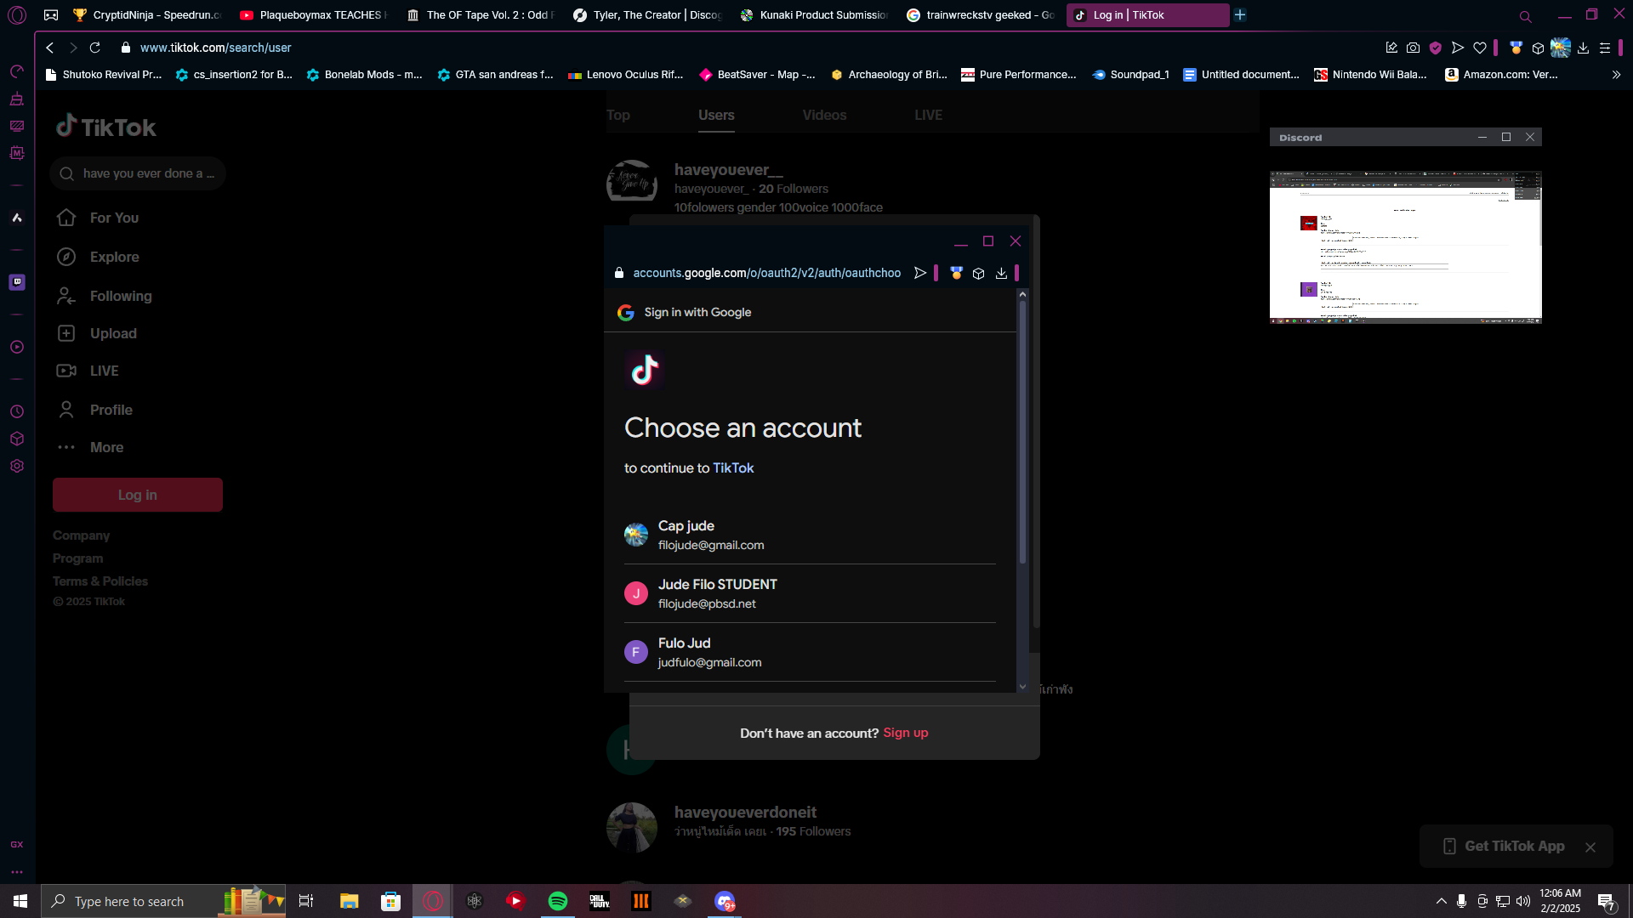Expand the bookmarks bar overflow chevron
This screenshot has height=918, width=1633.
(1616, 75)
